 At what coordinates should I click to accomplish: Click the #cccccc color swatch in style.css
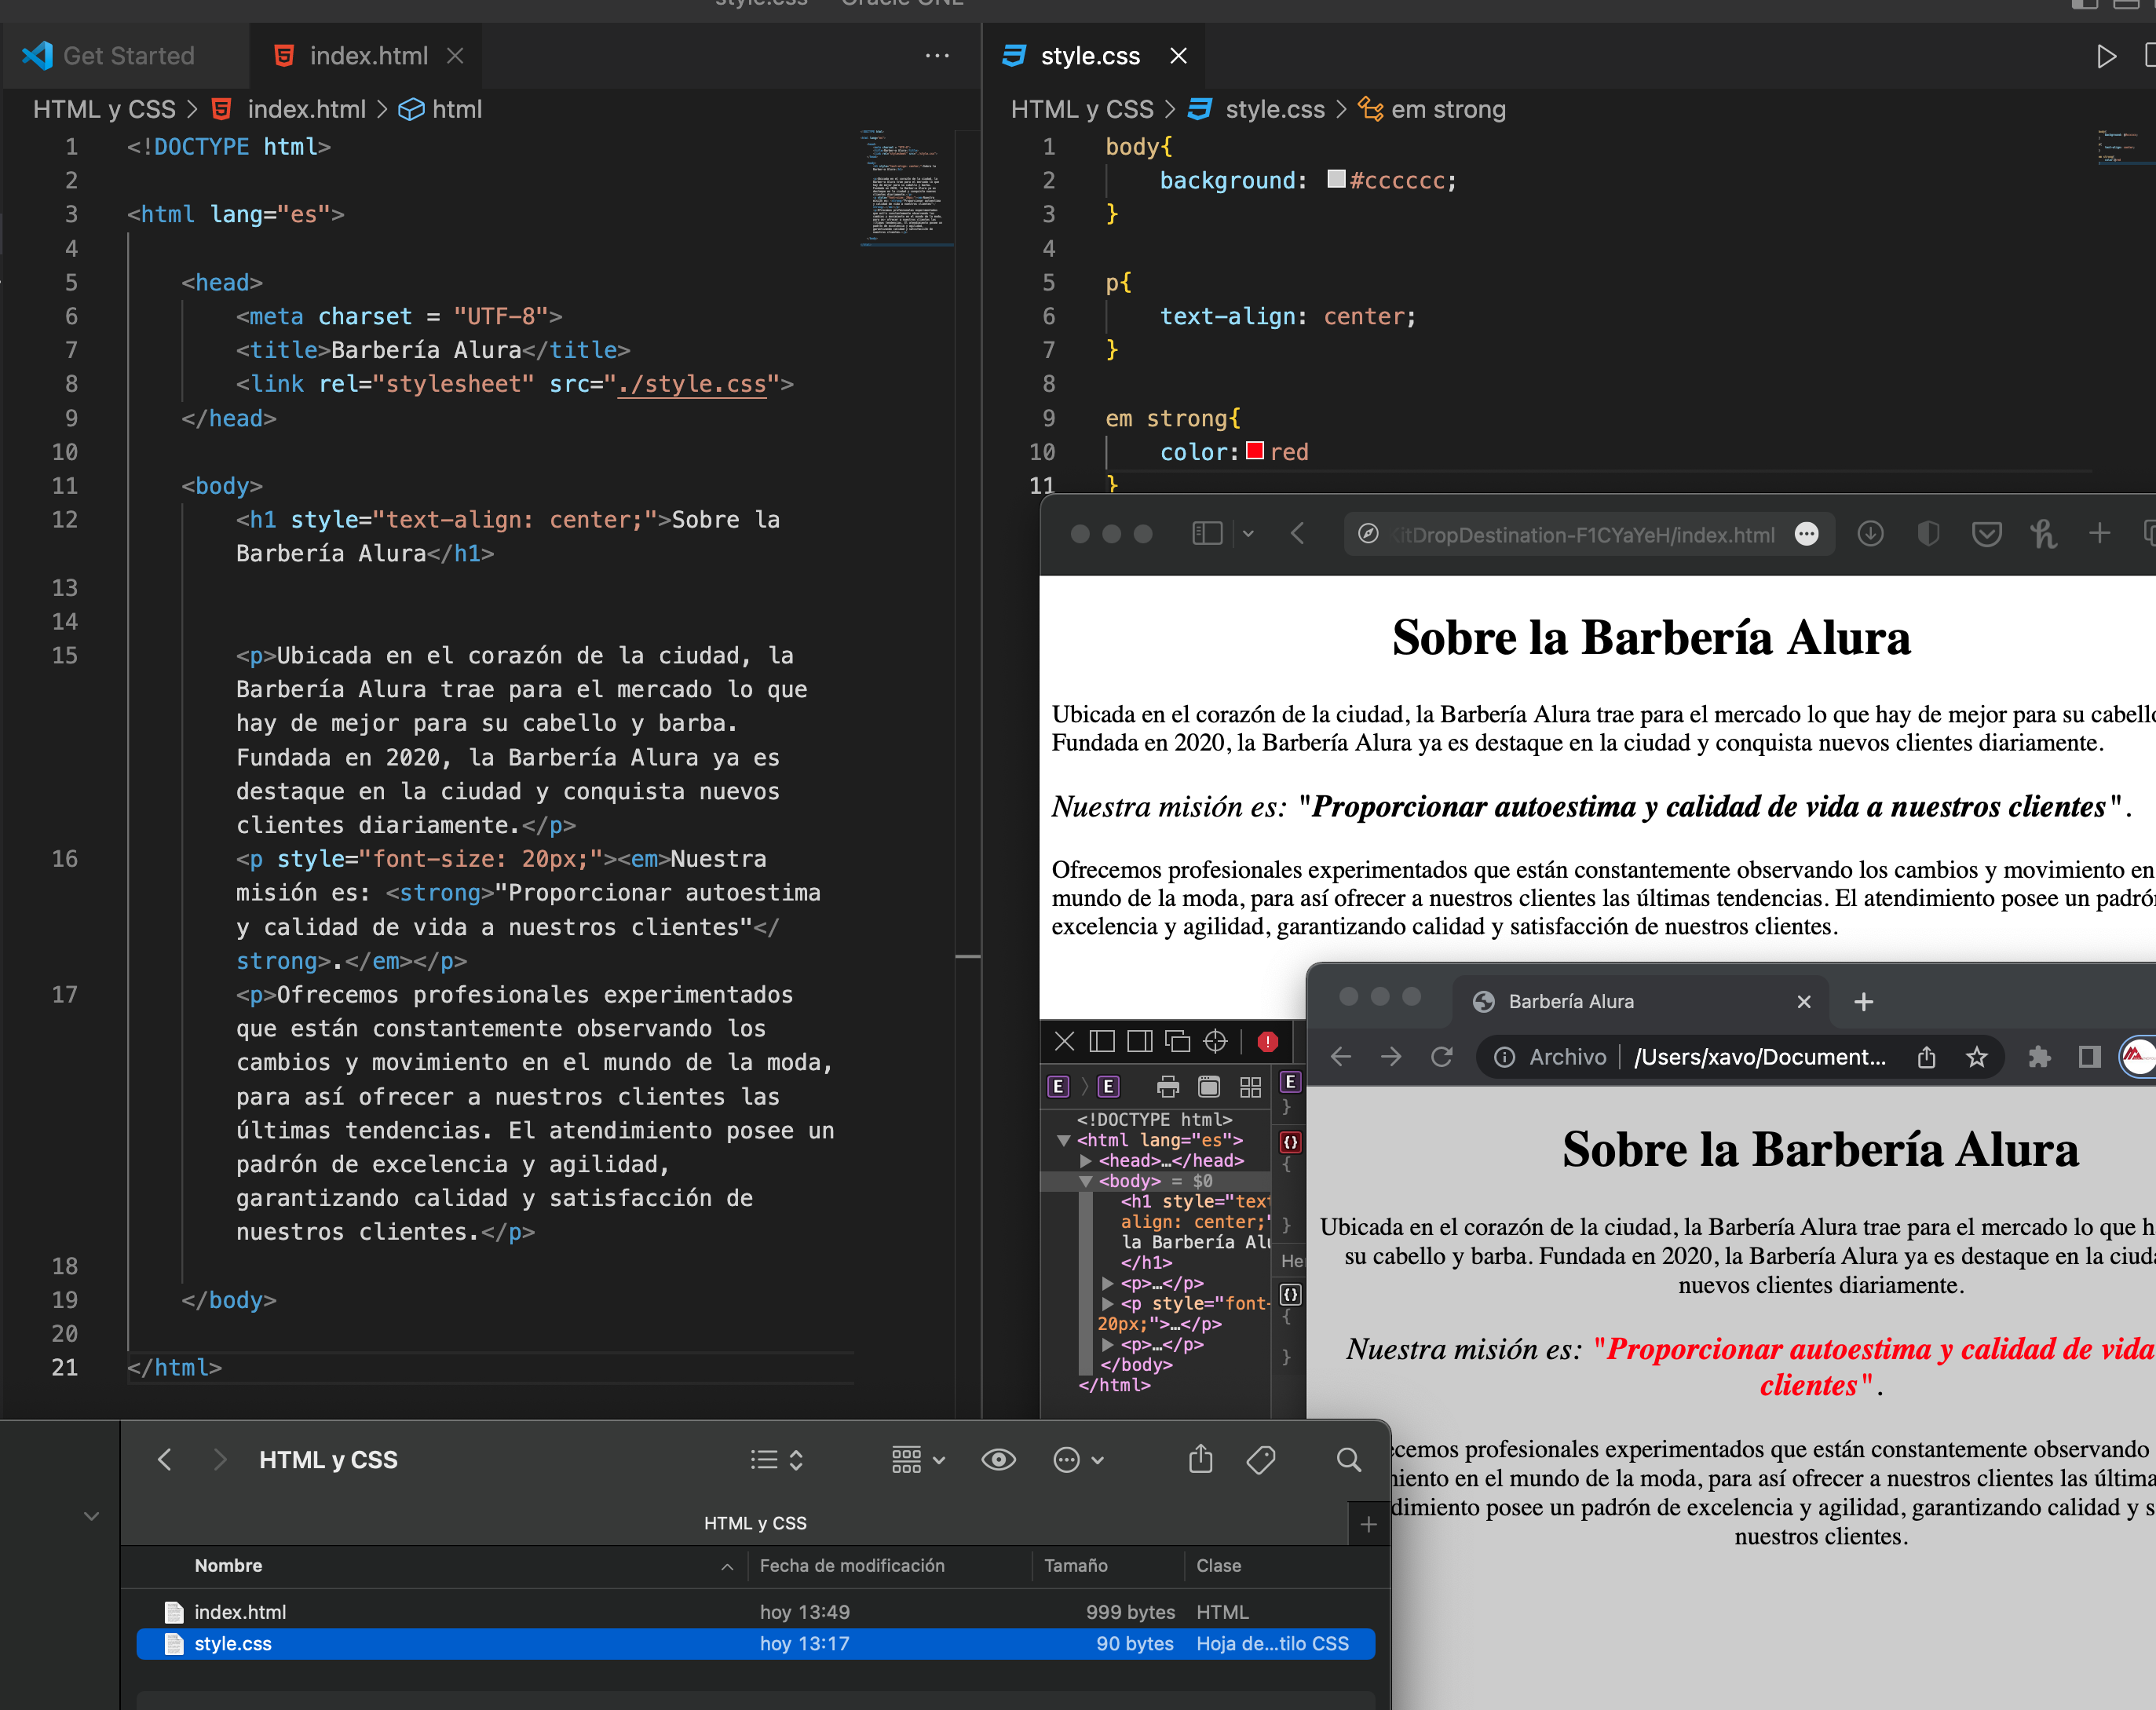pos(1336,179)
